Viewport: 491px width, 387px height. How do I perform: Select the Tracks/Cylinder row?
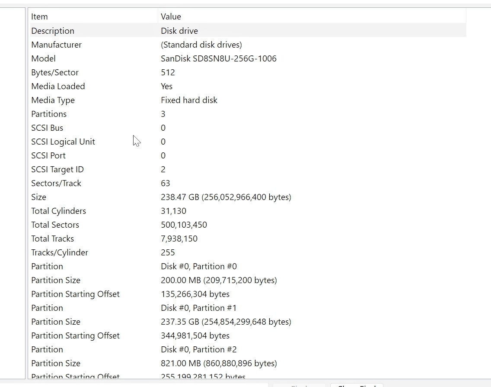pyautogui.click(x=249, y=252)
